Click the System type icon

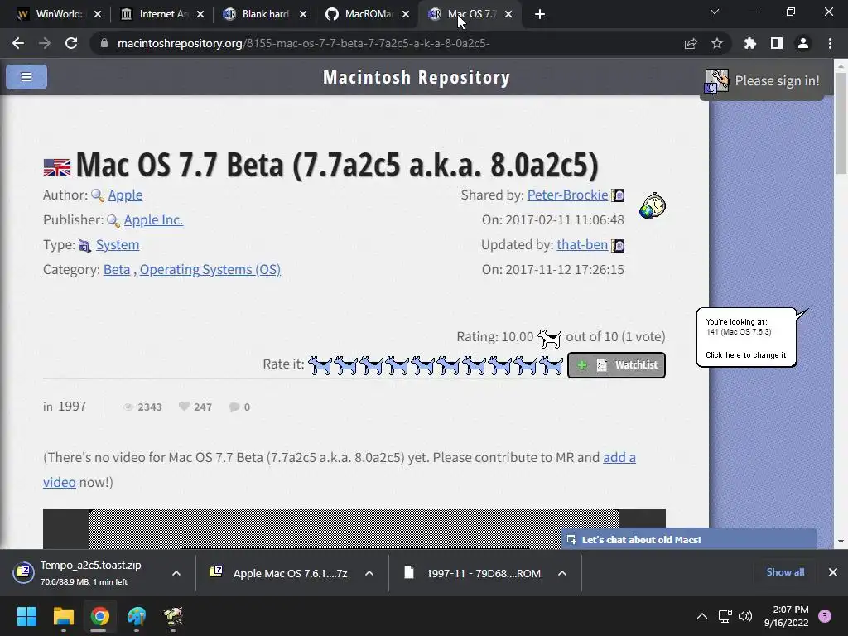tap(85, 245)
